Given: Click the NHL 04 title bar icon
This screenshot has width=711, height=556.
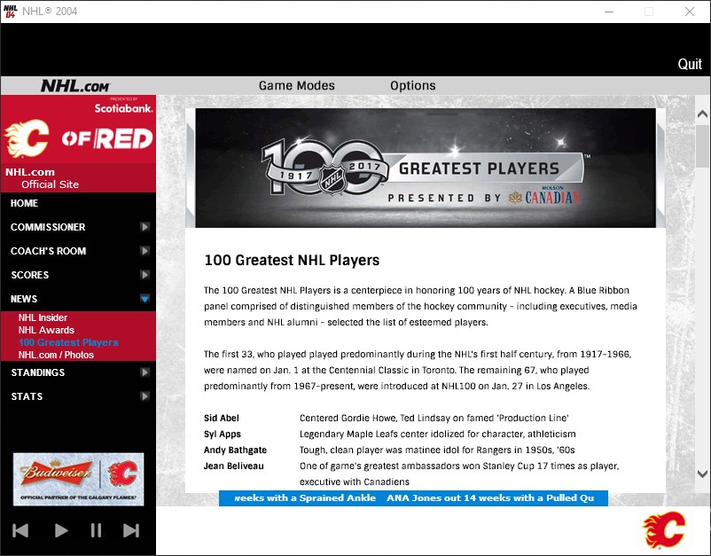Looking at the screenshot, I should tap(10, 12).
